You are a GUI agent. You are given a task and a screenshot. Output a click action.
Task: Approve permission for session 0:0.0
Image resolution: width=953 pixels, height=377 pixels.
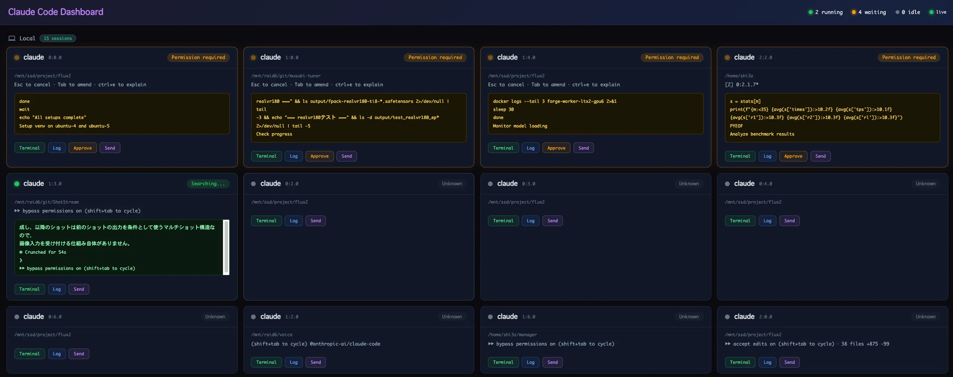click(83, 148)
